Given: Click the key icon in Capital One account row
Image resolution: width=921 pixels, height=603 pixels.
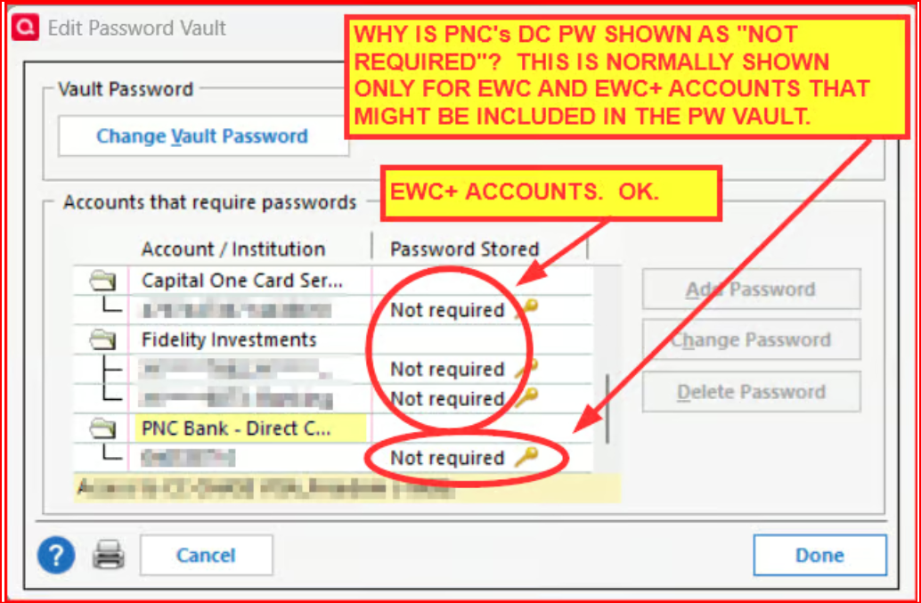Looking at the screenshot, I should coord(526,308).
